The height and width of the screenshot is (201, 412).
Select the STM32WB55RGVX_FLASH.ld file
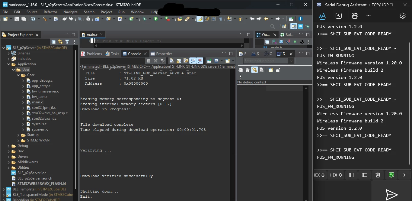coord(41,184)
